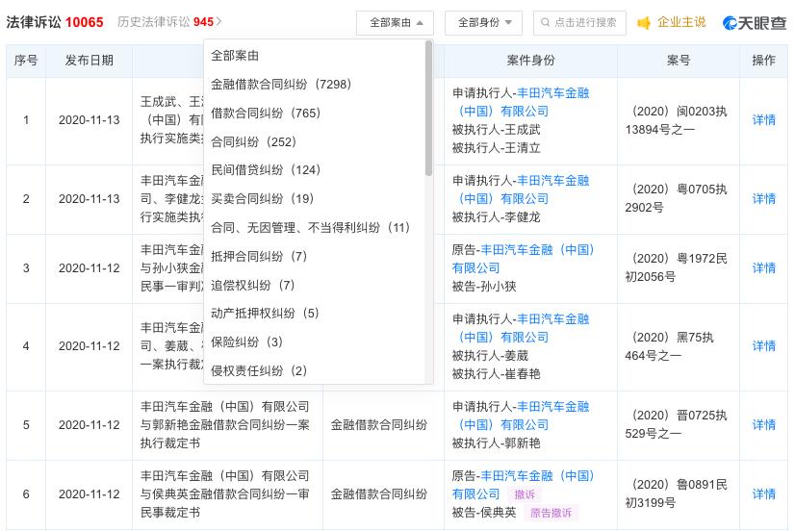Open 详情 for row 2
Image resolution: width=795 pixels, height=531 pixels.
click(763, 198)
